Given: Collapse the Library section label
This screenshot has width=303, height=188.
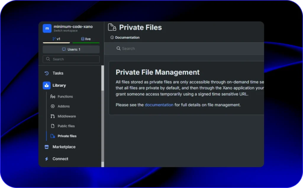Looking at the screenshot, I should tap(59, 85).
